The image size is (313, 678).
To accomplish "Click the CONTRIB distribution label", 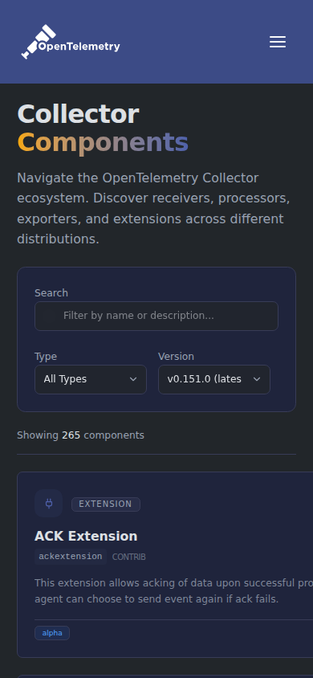I will (128, 557).
